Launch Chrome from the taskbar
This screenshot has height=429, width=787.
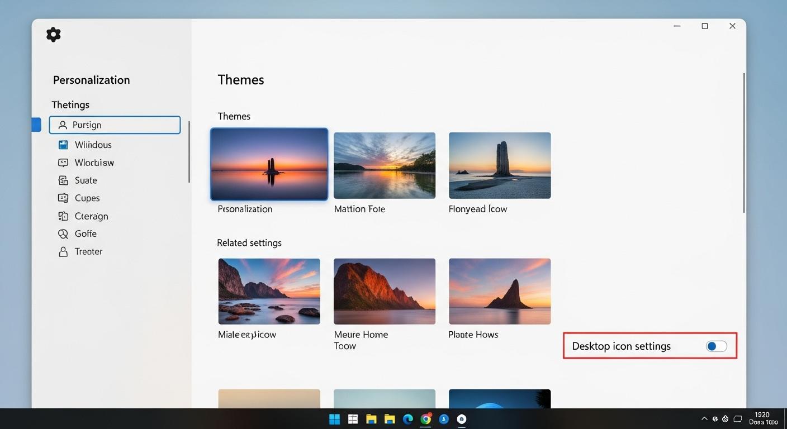pyautogui.click(x=426, y=419)
